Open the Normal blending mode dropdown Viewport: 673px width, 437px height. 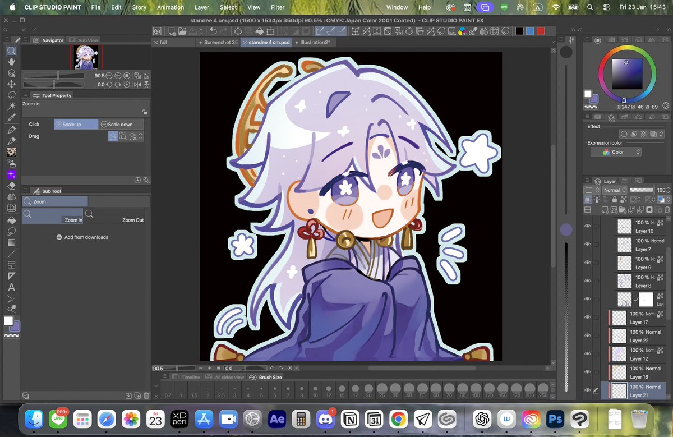(x=615, y=190)
